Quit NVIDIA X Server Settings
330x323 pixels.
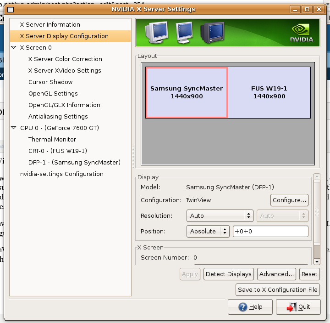click(298, 307)
